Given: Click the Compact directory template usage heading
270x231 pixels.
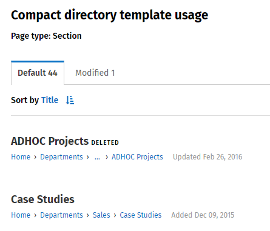Looking at the screenshot, I should click(109, 15).
